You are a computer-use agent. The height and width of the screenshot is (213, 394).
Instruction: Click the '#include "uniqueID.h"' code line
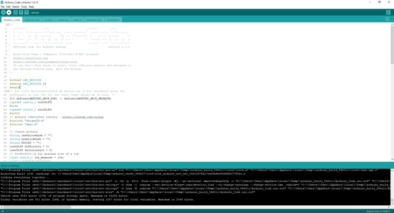click(27, 121)
